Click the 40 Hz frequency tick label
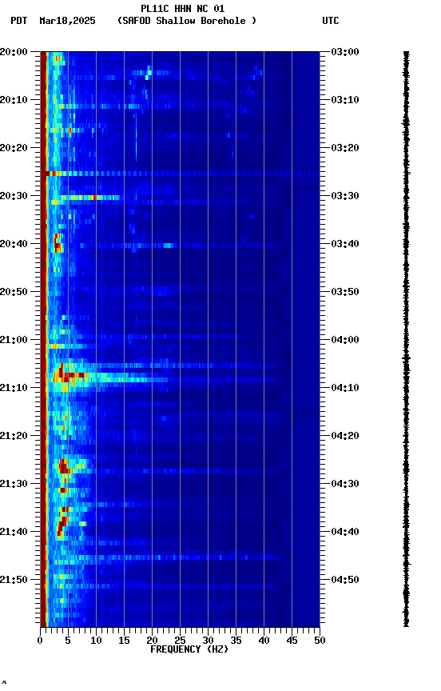The height and width of the screenshot is (691, 441). pos(264,641)
